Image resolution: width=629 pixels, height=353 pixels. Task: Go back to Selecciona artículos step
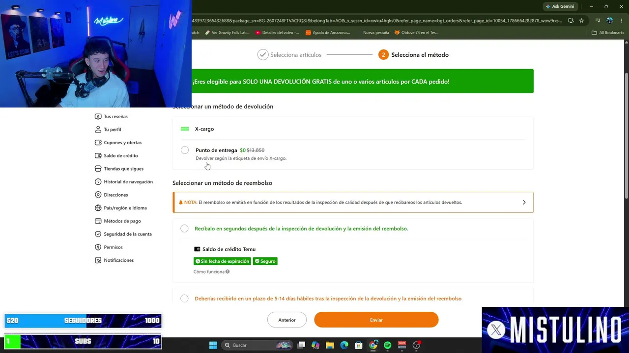click(289, 55)
